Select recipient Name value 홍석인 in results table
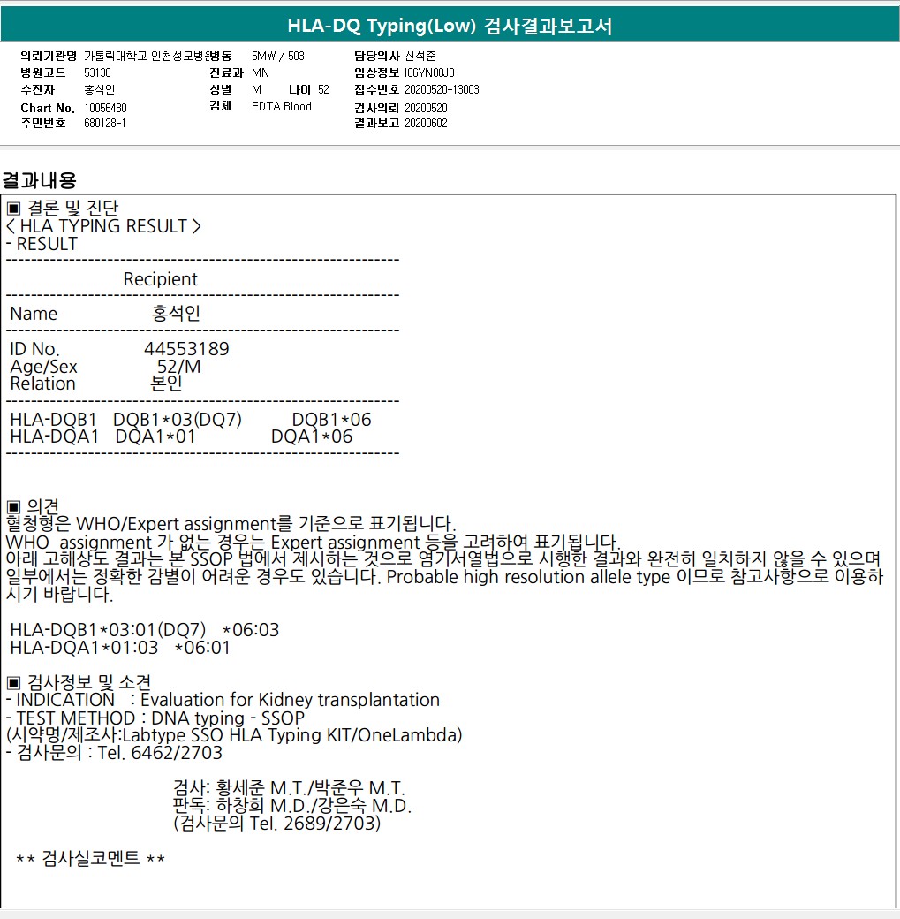The height and width of the screenshot is (919, 900). click(x=176, y=313)
